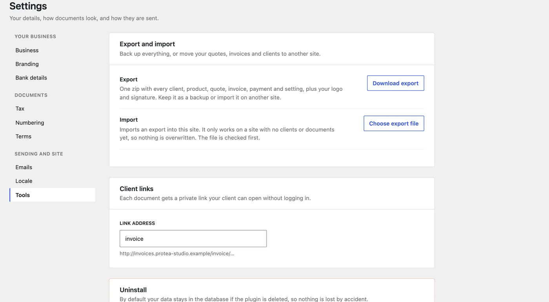Focus the Link address input field
This screenshot has height=302, width=549.
click(x=193, y=239)
